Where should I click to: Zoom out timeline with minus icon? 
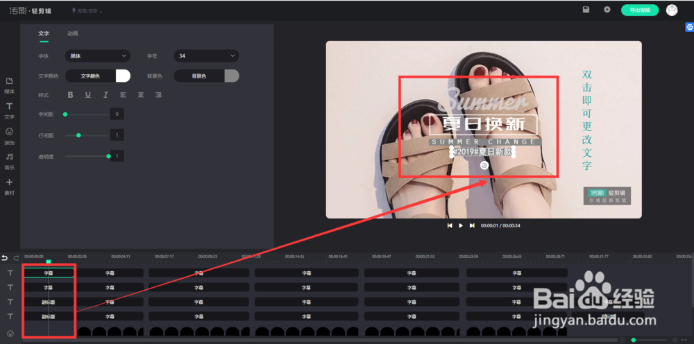tap(623, 340)
